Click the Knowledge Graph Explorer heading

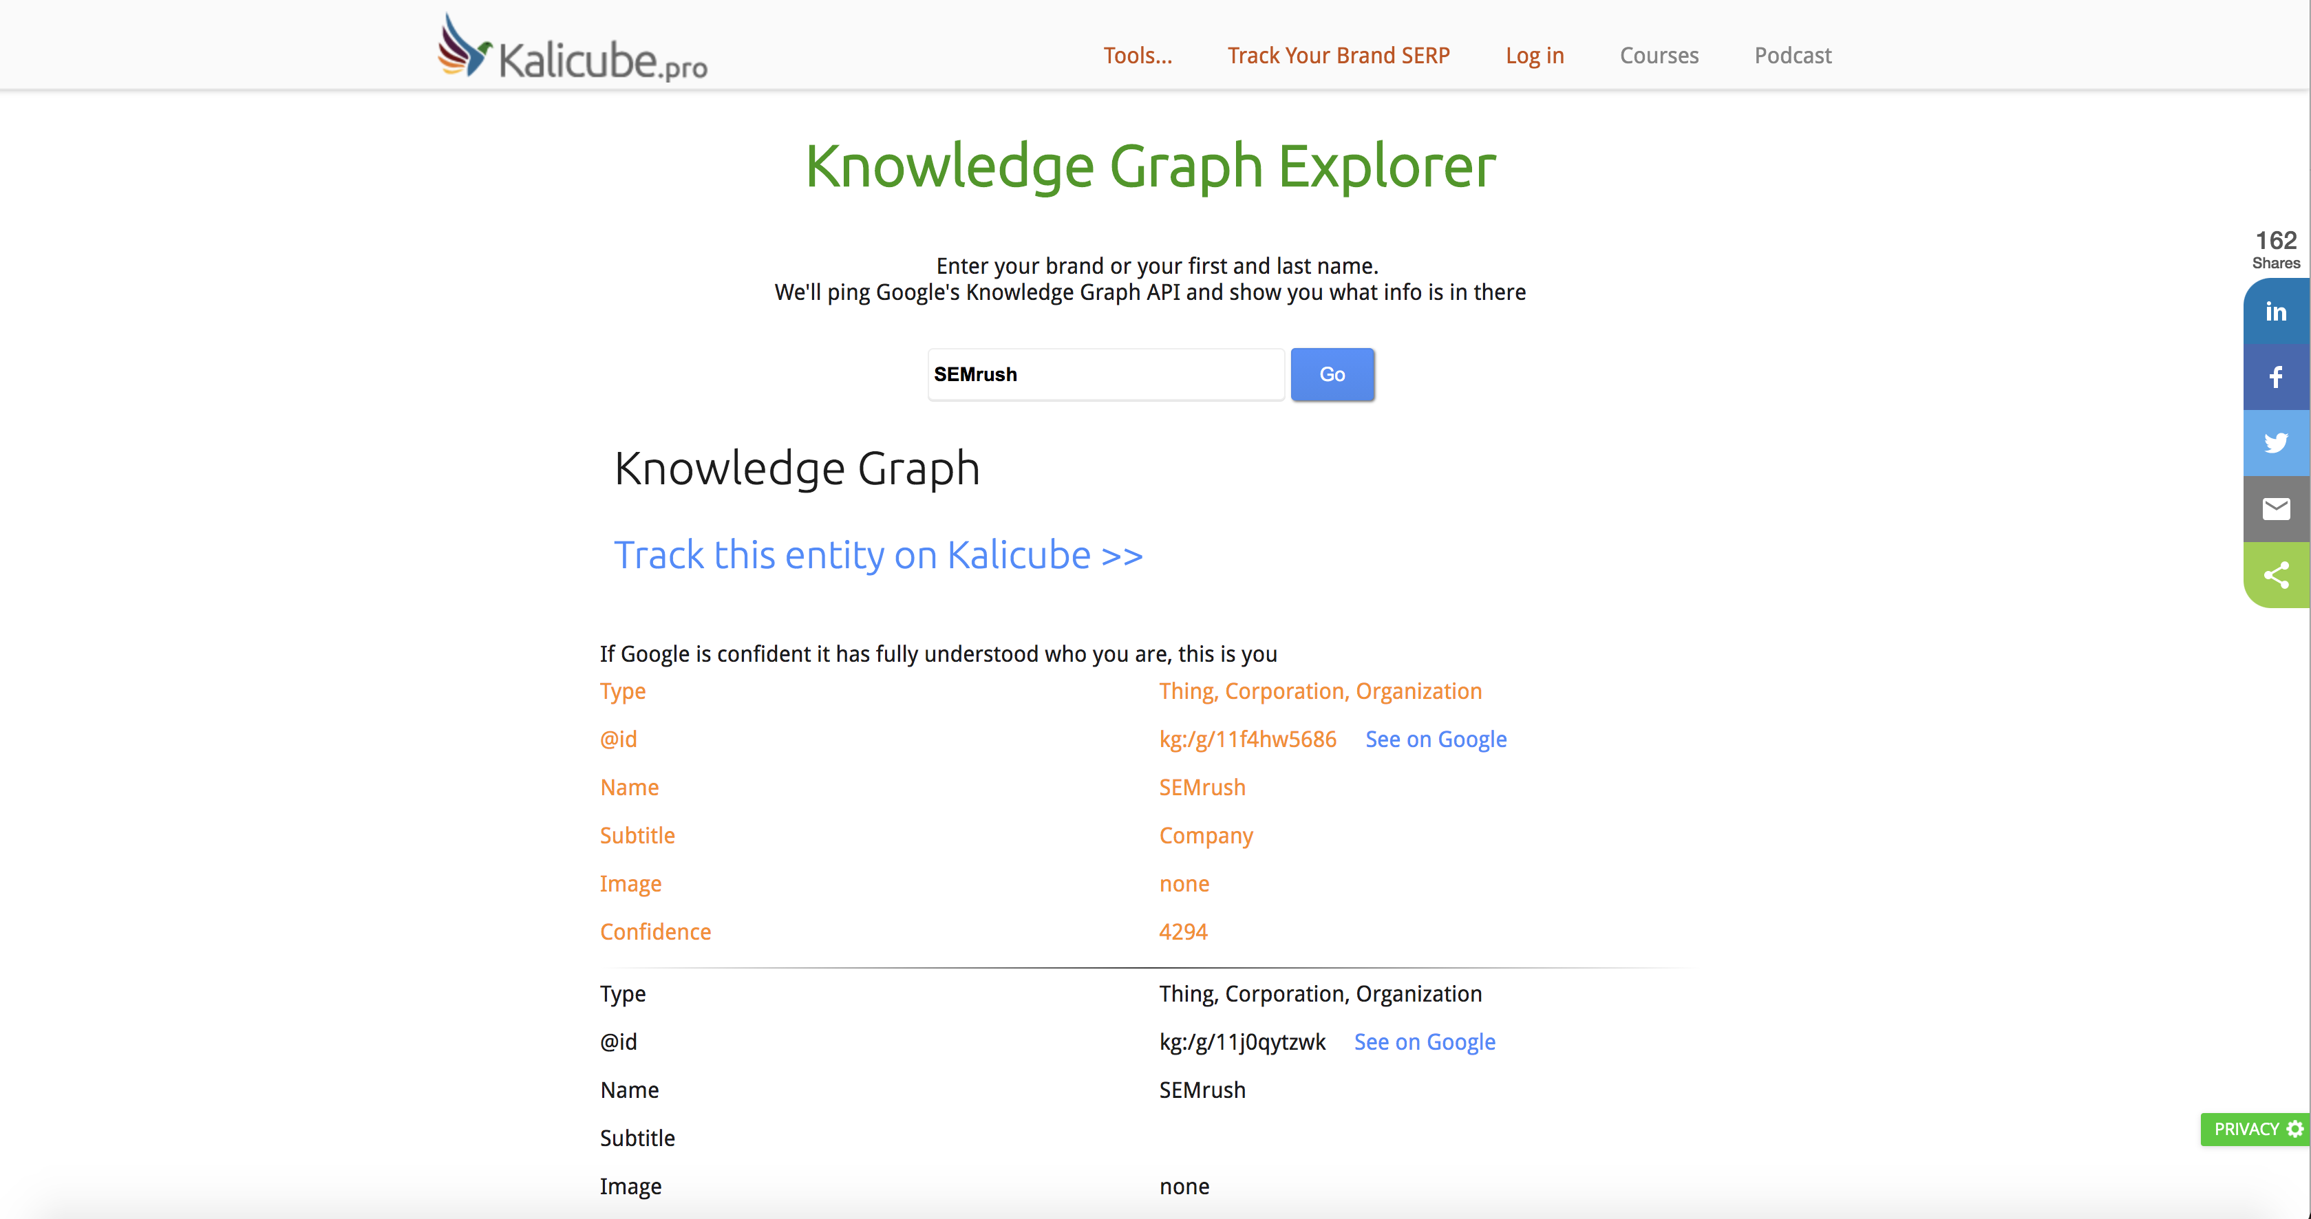1151,167
